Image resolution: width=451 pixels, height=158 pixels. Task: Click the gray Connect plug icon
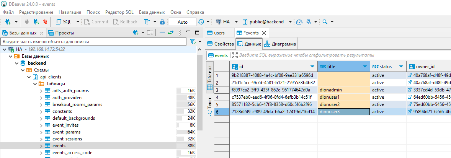[x=27, y=21]
